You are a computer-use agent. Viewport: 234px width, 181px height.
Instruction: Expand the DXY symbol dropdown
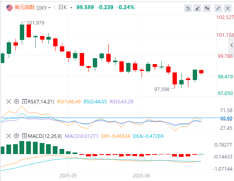(44, 8)
